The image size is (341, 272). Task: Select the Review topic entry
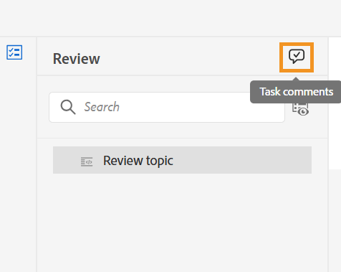pos(182,160)
